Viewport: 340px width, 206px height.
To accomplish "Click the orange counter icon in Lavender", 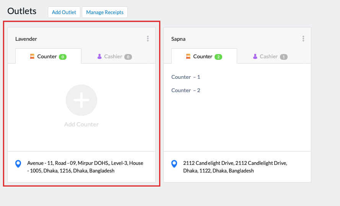I will (x=32, y=56).
